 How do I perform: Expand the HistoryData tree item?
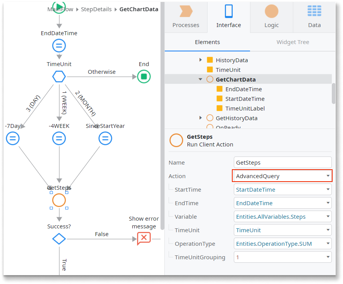tap(200, 60)
